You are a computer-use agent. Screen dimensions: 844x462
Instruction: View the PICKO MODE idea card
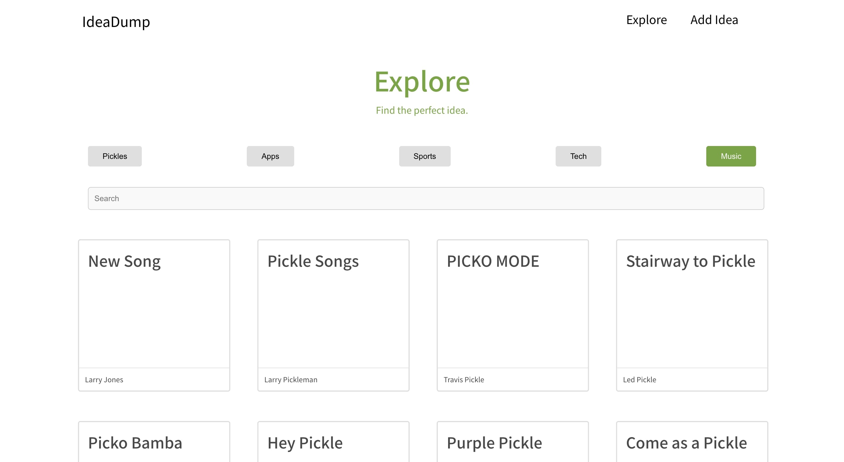513,315
